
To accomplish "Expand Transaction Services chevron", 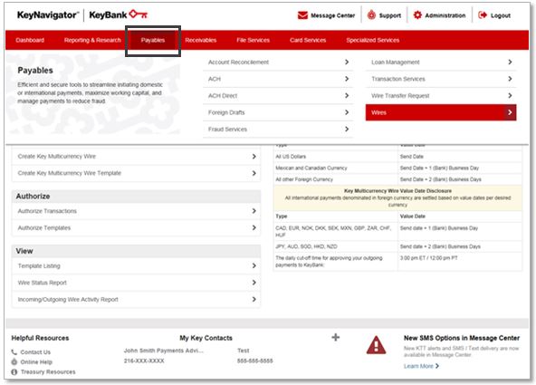I will pos(510,79).
